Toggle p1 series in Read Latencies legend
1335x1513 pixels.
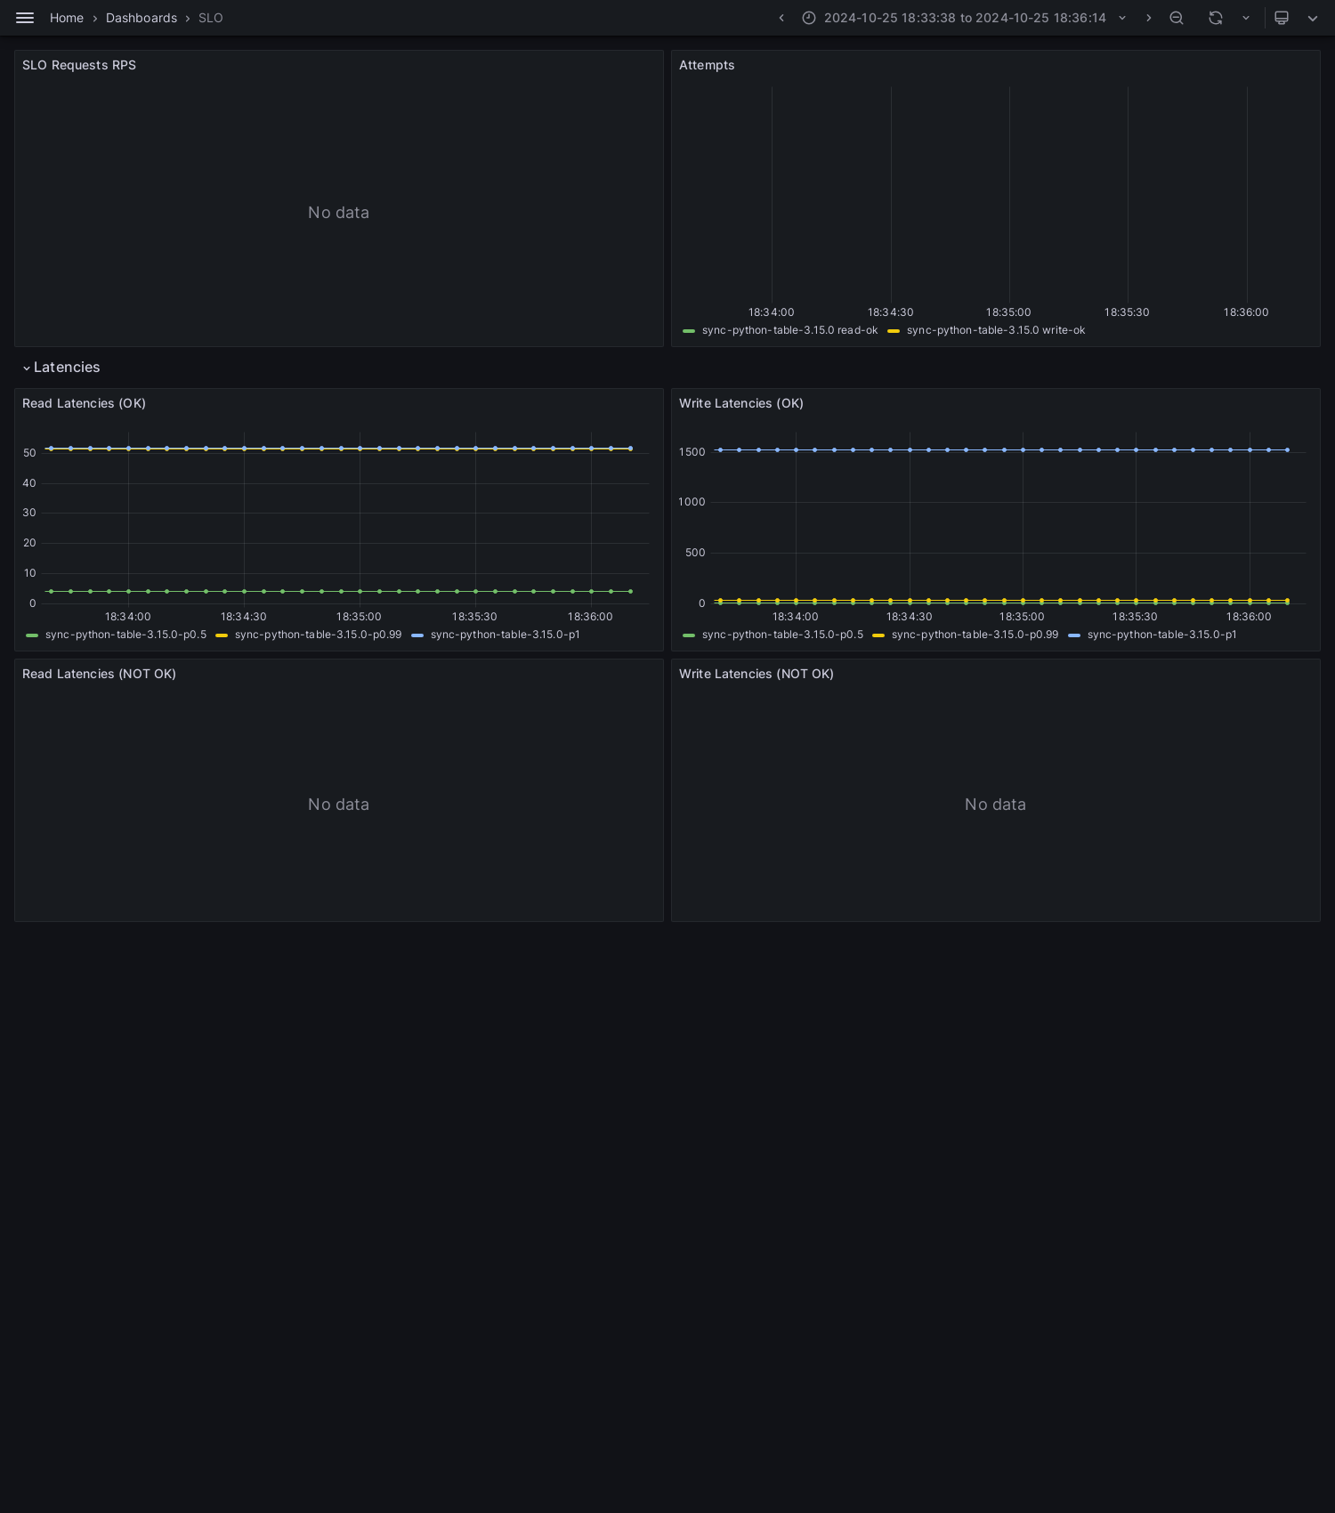coord(505,635)
